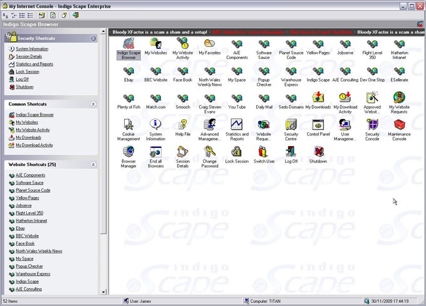The image size is (426, 306).
Task: Open the Popup Checker link in Website Shortcuts
Action: tap(29, 266)
